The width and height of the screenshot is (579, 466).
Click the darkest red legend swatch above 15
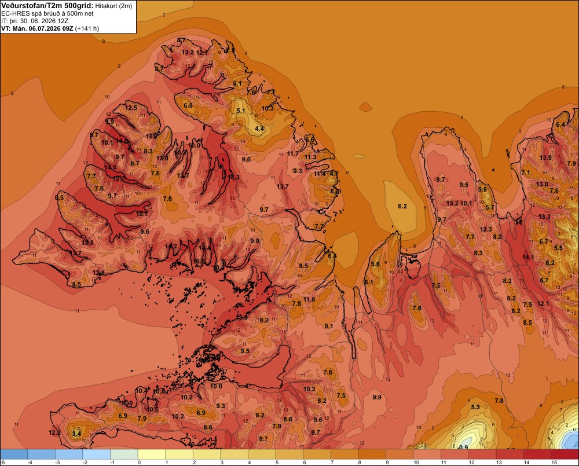click(565, 454)
